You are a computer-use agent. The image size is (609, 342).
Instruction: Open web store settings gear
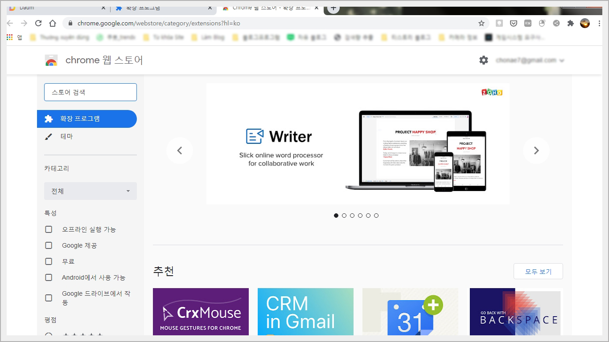484,60
